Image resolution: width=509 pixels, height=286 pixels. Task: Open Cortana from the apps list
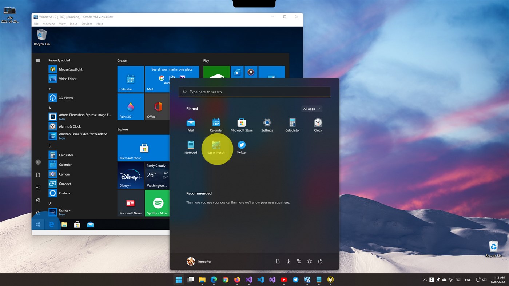[x=64, y=193]
